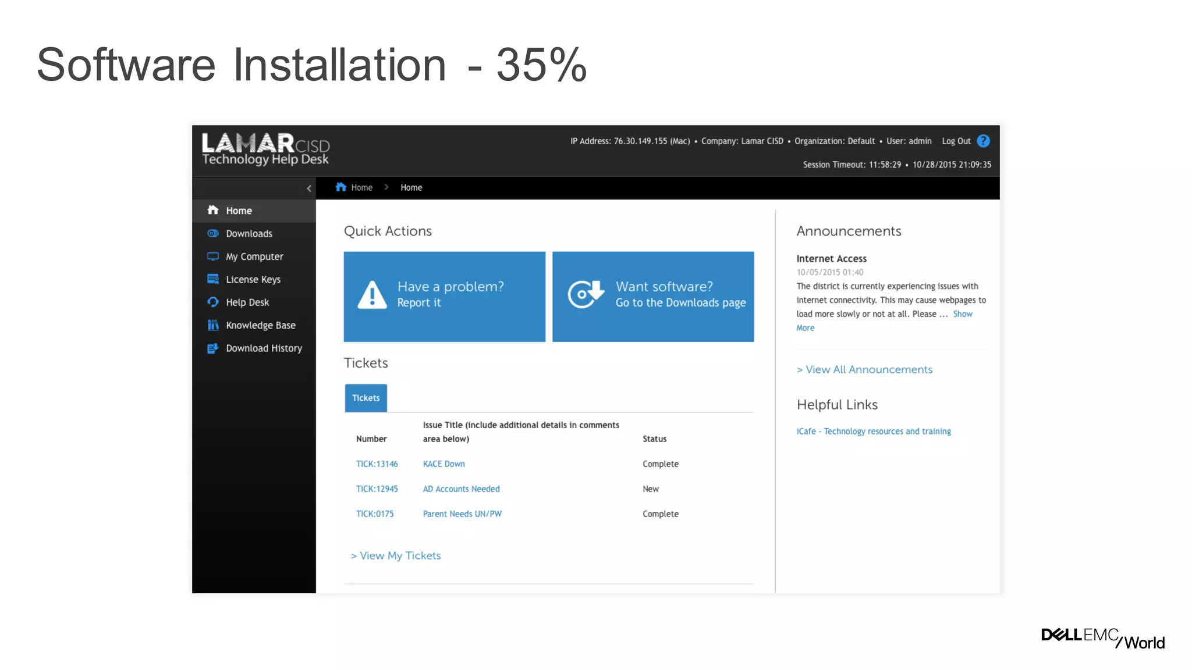The height and width of the screenshot is (670, 1192).
Task: Click the 'New' status of AD Accounts Needed
Action: click(x=651, y=489)
